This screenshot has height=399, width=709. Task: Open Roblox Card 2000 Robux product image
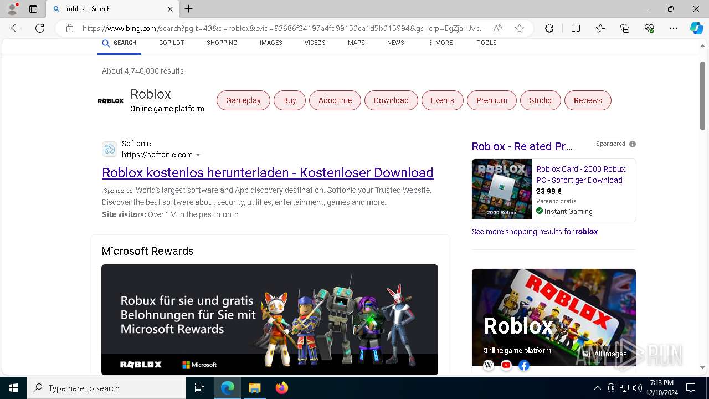click(502, 189)
